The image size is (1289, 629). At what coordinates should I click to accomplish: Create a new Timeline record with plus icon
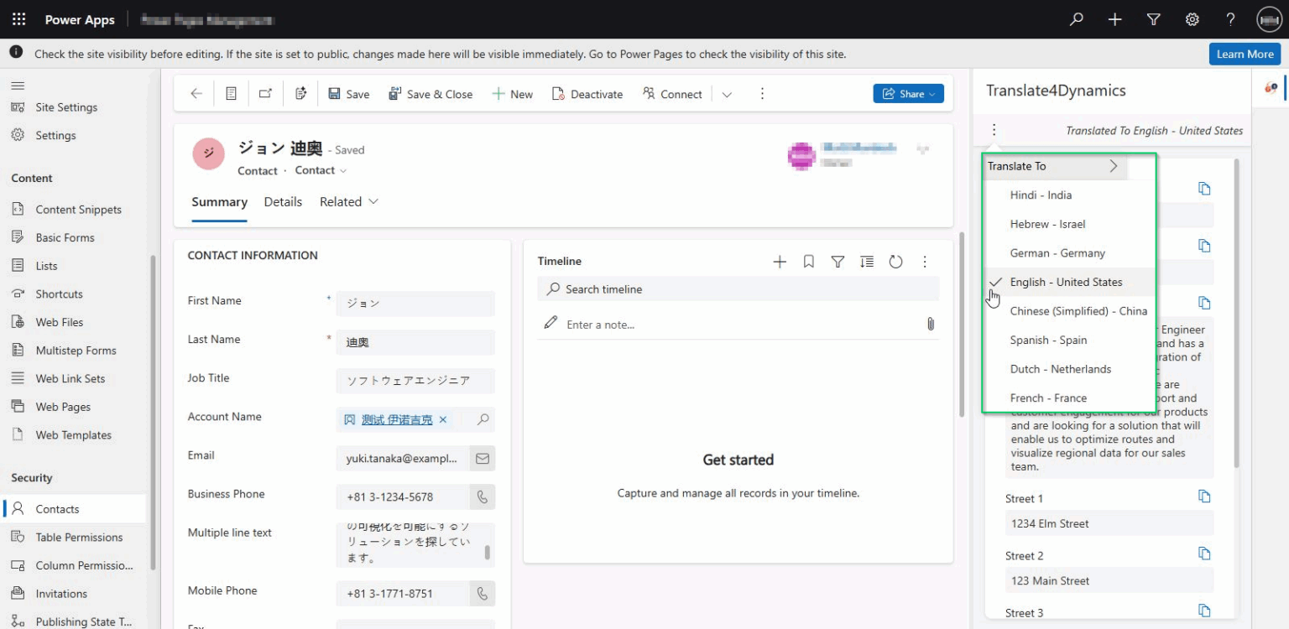779,261
